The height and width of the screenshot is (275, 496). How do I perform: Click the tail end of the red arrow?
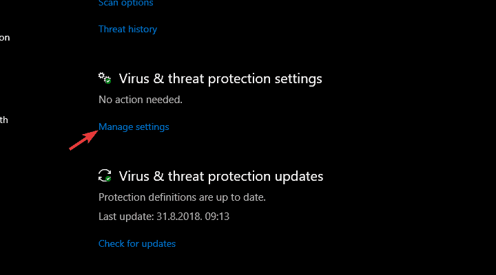coord(71,148)
